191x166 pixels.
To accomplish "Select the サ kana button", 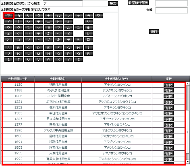I will click(x=29, y=16).
